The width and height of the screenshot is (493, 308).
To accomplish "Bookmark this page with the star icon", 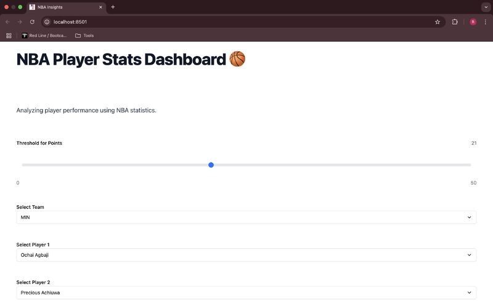I will coord(438,22).
